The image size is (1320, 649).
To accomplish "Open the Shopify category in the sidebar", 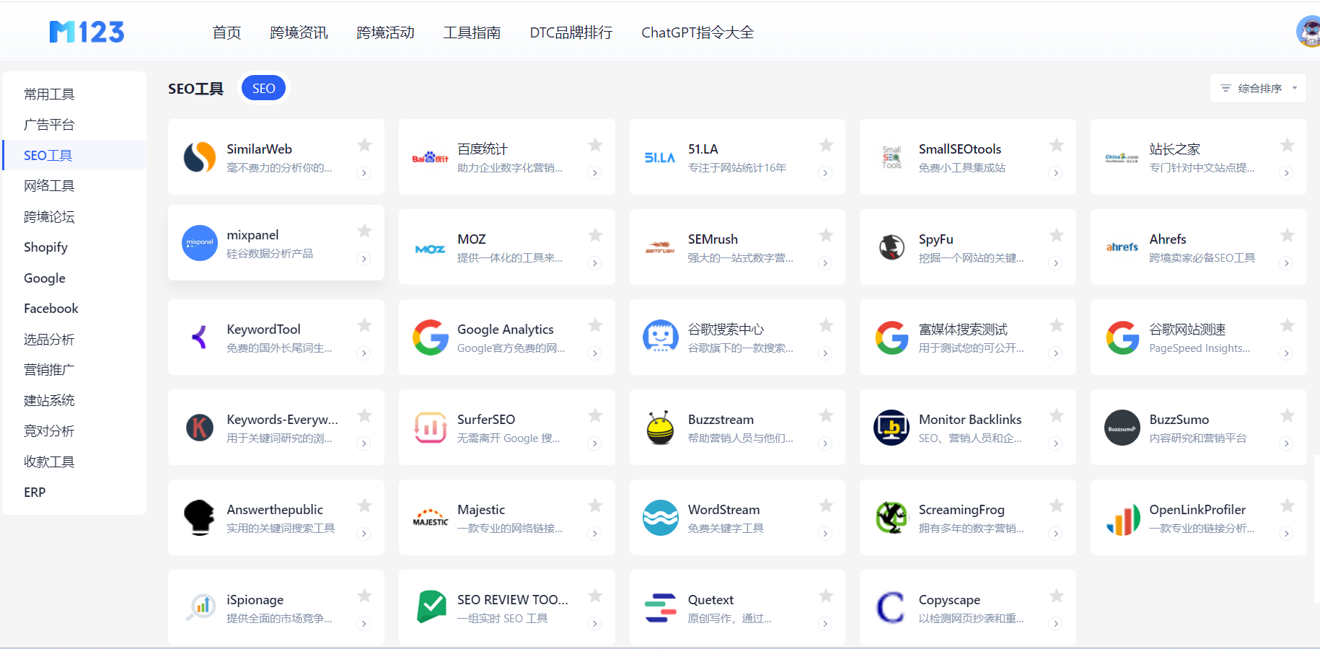I will (x=45, y=247).
